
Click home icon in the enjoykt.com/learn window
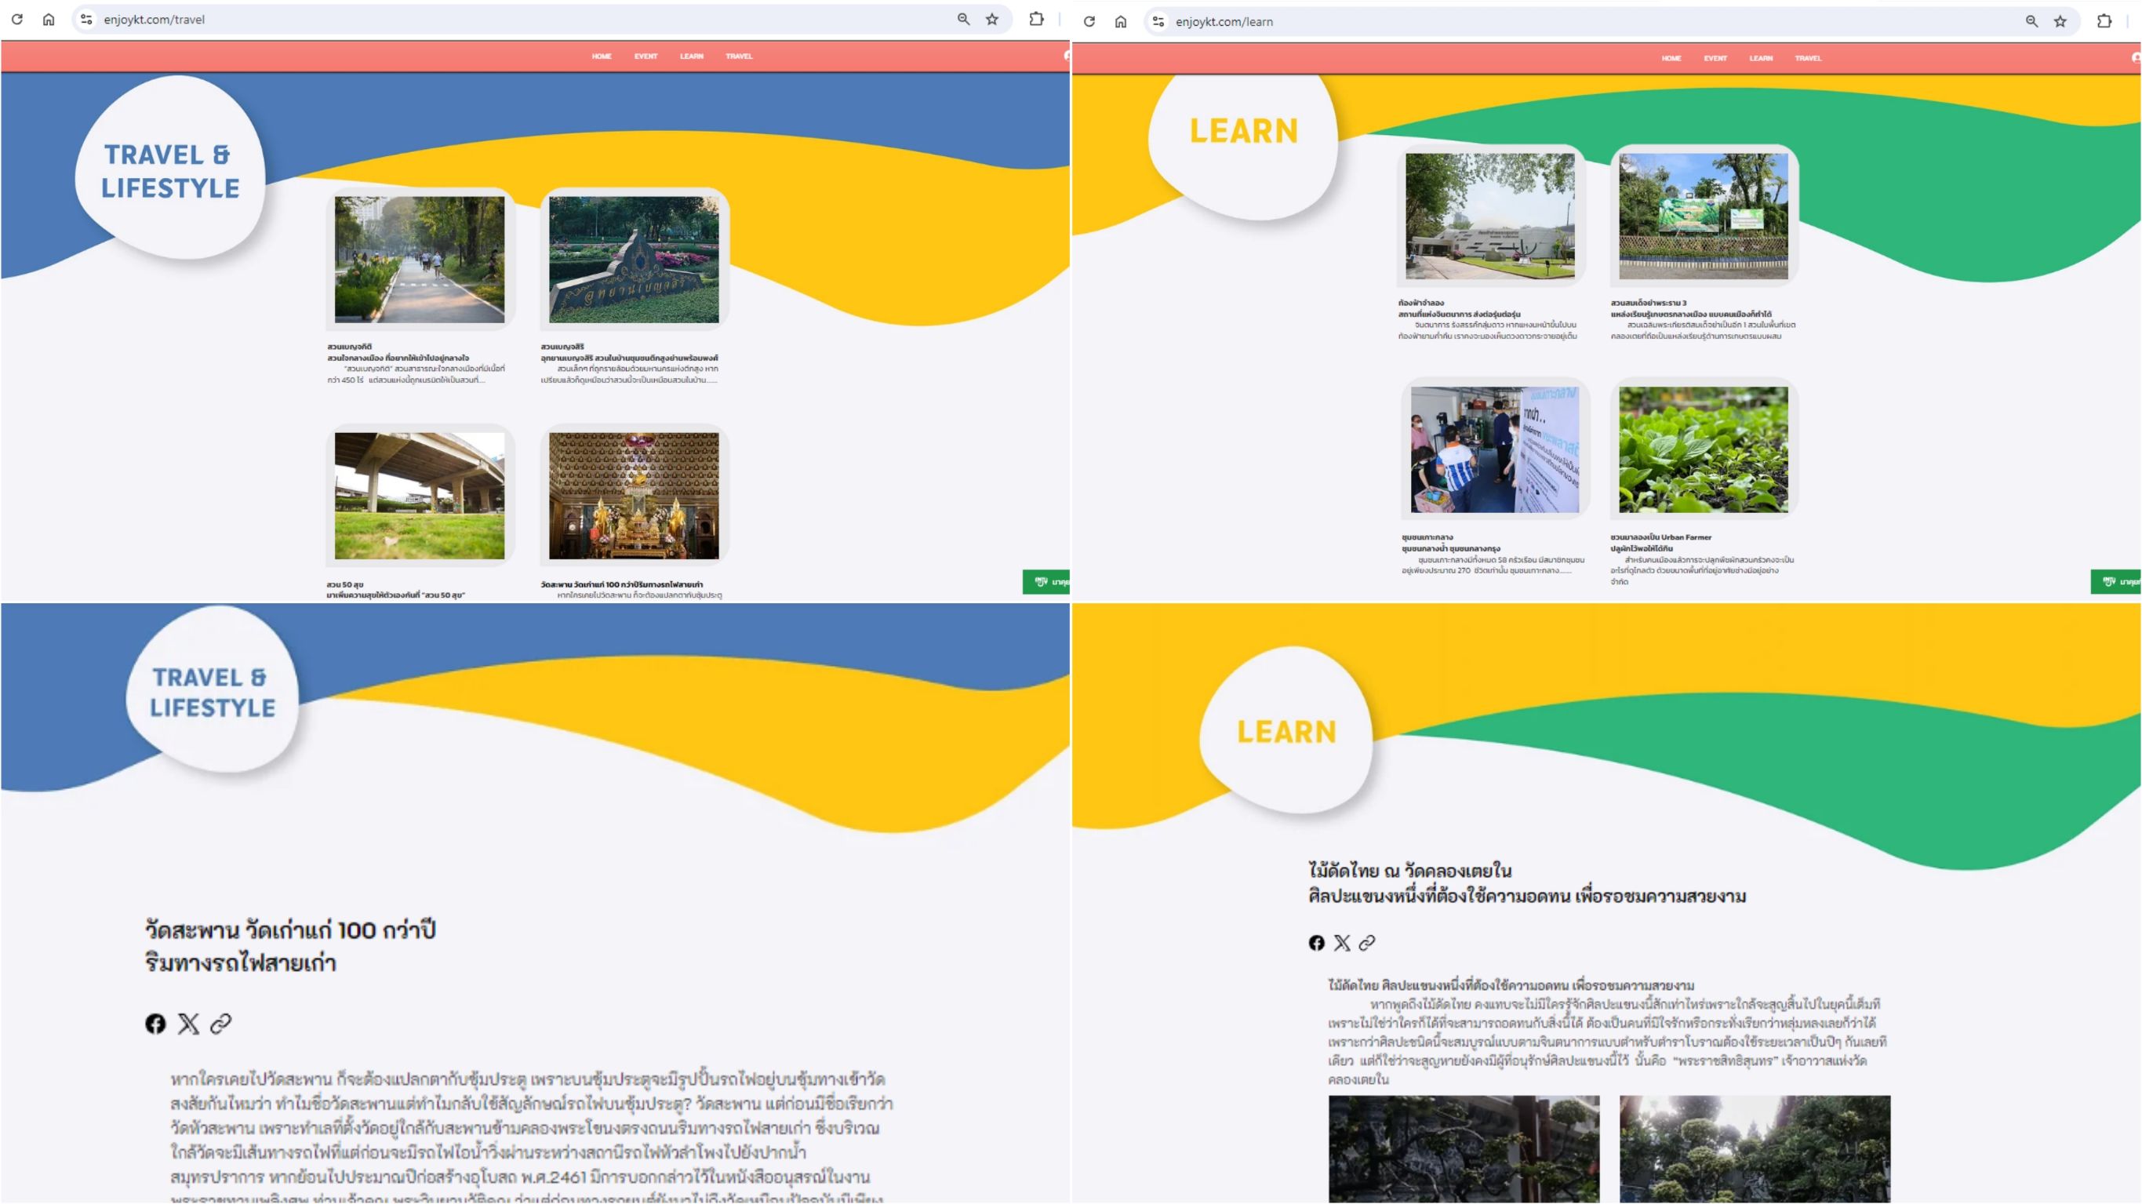coord(1121,22)
